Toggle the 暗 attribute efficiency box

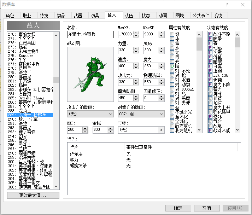172,66
